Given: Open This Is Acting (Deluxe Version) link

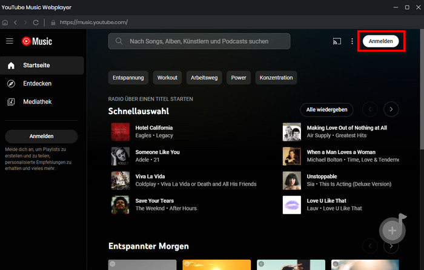Looking at the screenshot, I should (356, 184).
